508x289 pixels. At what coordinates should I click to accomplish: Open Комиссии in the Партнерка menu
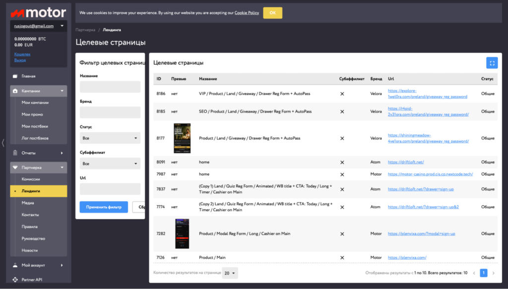click(31, 179)
